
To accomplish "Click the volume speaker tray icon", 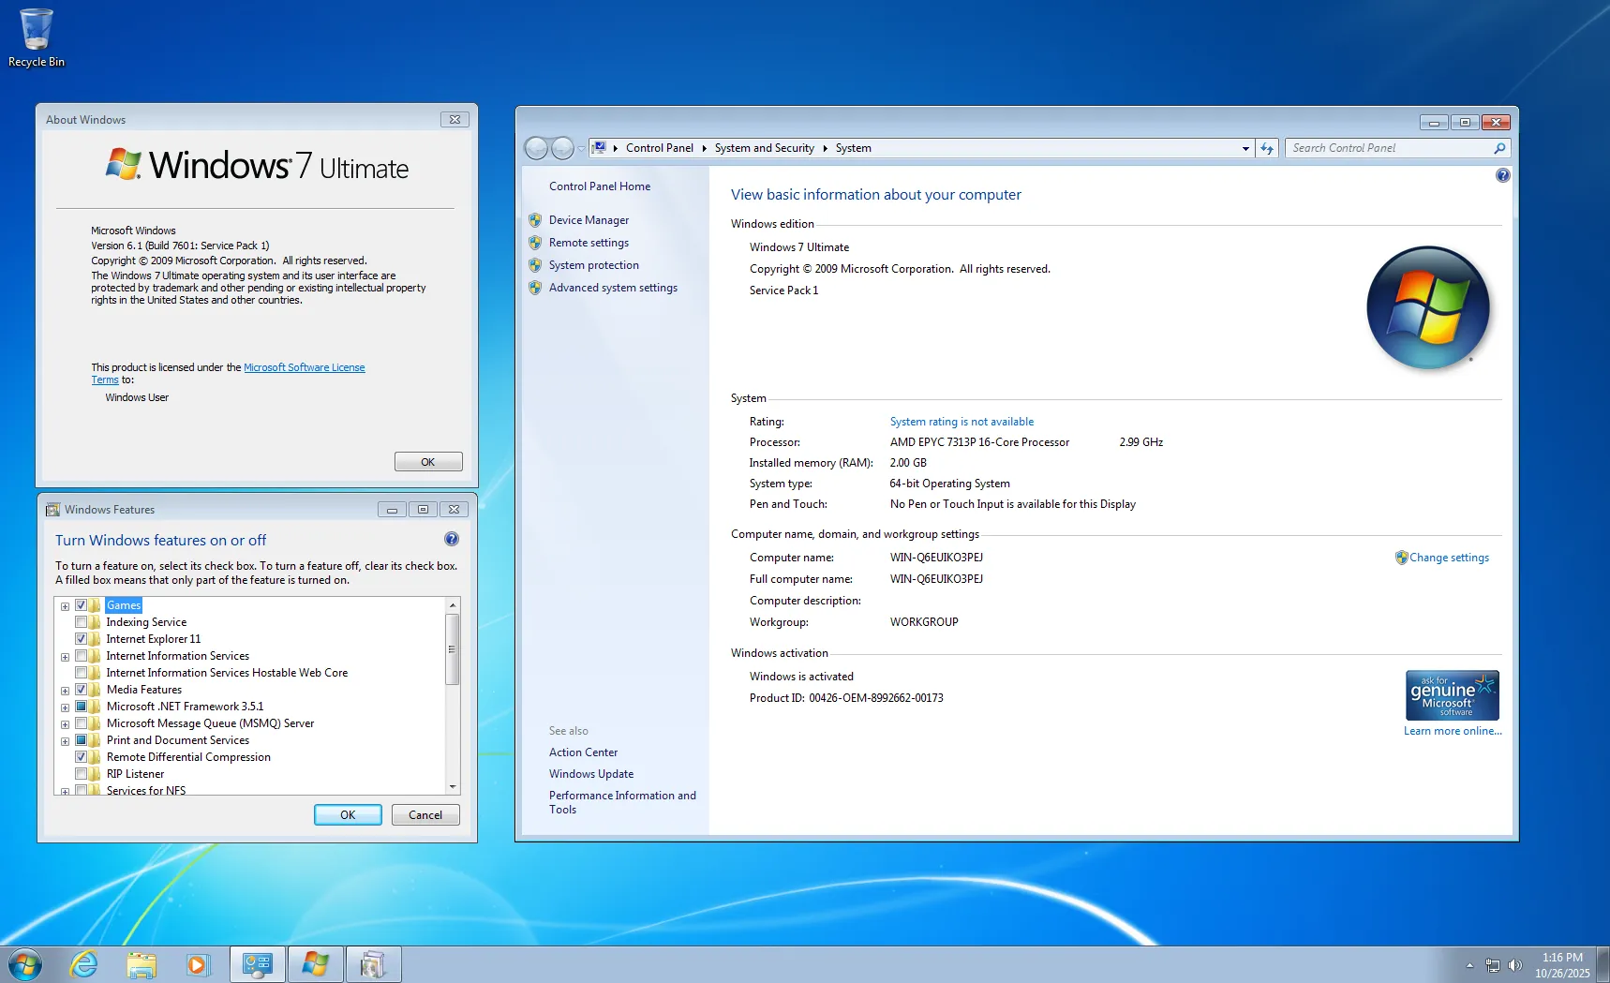I will click(1514, 965).
